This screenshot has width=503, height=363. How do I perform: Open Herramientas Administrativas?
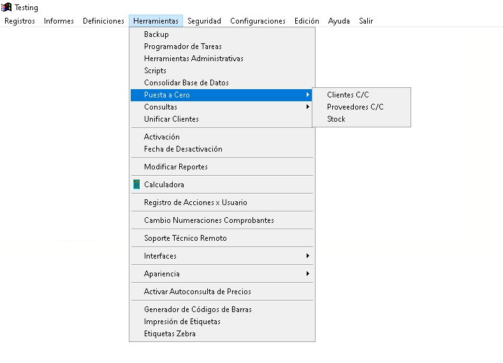coord(193,59)
